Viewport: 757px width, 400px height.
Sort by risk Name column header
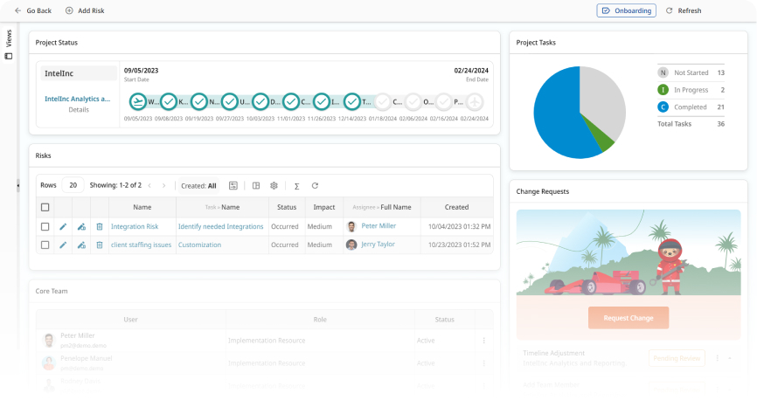pyautogui.click(x=142, y=207)
